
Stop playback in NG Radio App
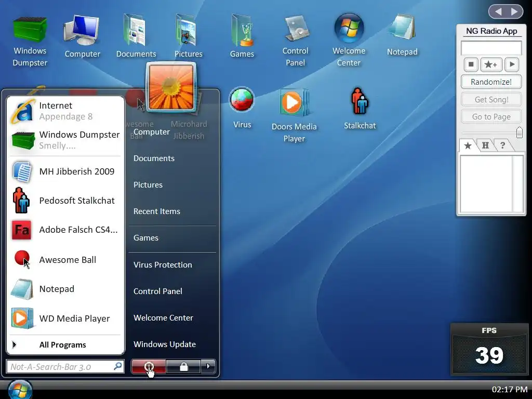point(471,64)
